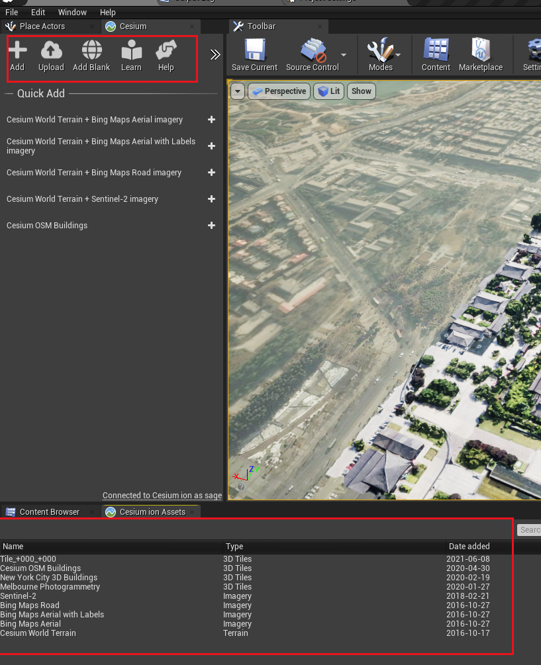The image size is (541, 665).
Task: Click Connected to Cesium ion as sage
Action: [162, 494]
